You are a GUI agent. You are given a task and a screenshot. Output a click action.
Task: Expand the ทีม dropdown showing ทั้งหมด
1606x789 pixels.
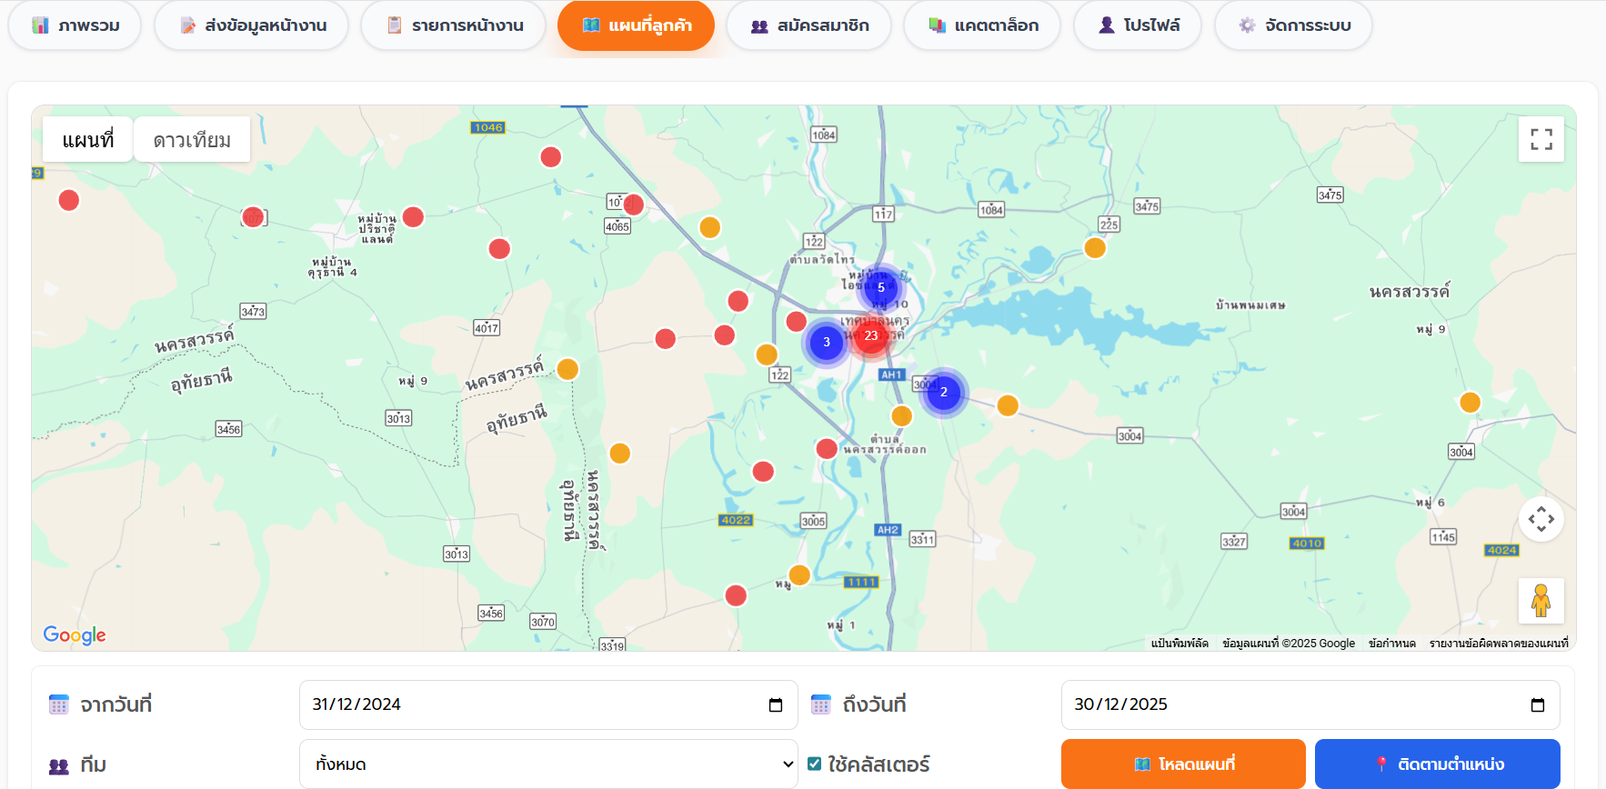[x=547, y=764]
